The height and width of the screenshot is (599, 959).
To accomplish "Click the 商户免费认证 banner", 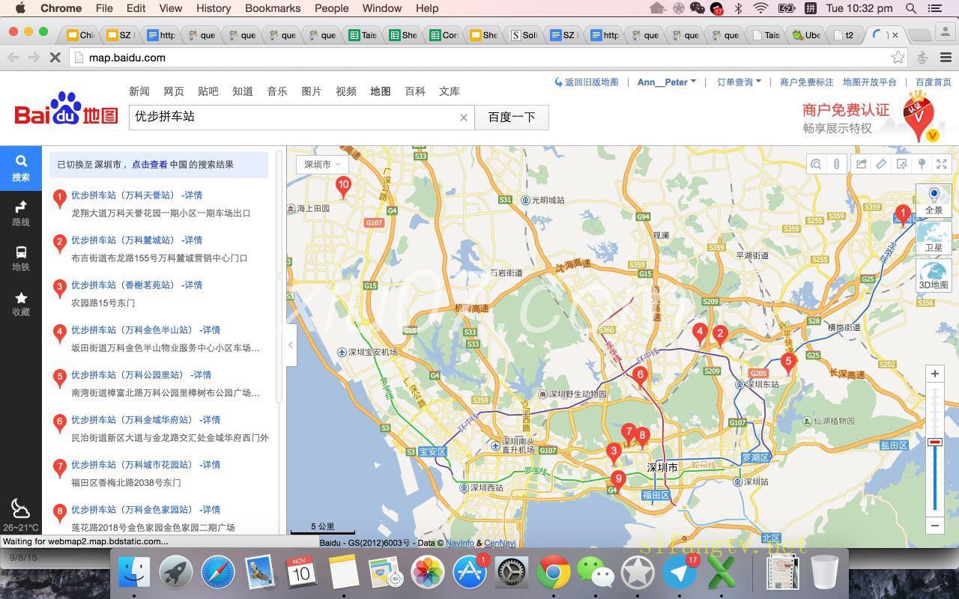I will point(869,118).
